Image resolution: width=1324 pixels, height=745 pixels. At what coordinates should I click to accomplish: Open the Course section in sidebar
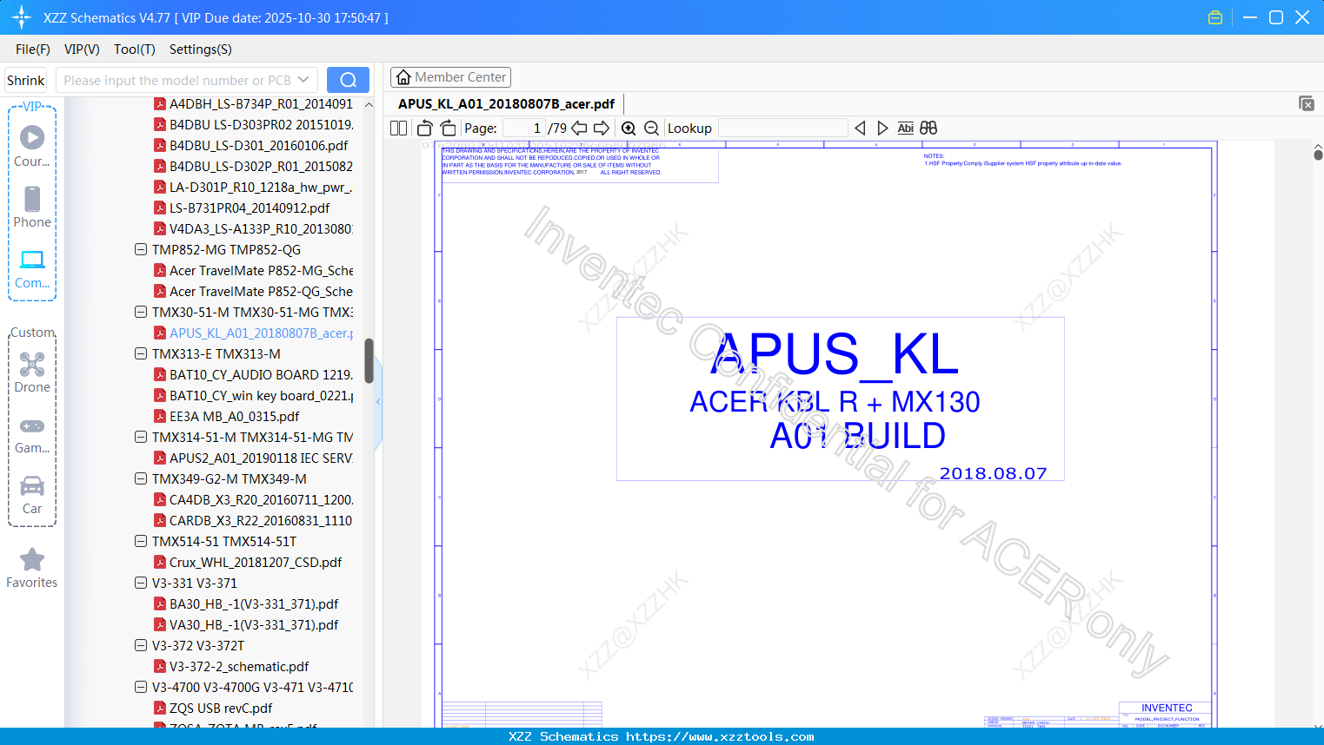point(32,146)
